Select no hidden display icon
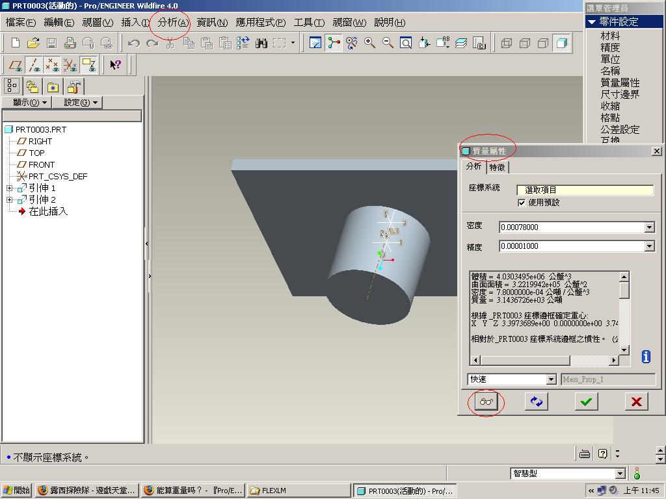Viewport: 666px width, 499px height. point(543,43)
